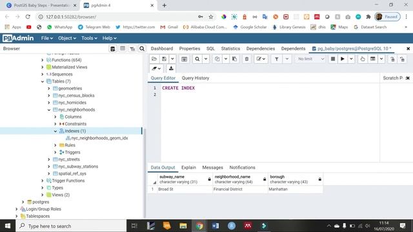Click the Explain hand icon
This screenshot has width=413, height=232.
tap(363, 59)
